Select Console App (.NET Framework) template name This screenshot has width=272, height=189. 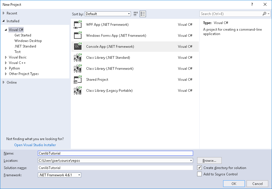[110, 47]
